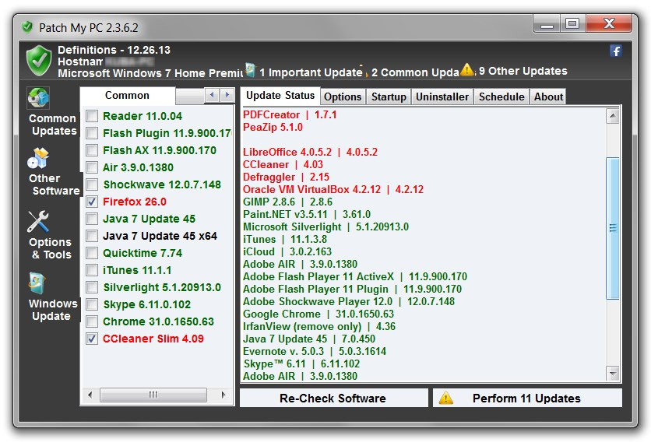
Task: Switch to the About tab
Action: point(548,97)
